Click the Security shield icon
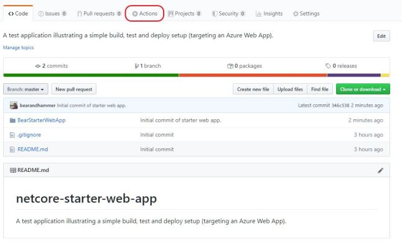This screenshot has width=402, height=244. click(x=215, y=14)
